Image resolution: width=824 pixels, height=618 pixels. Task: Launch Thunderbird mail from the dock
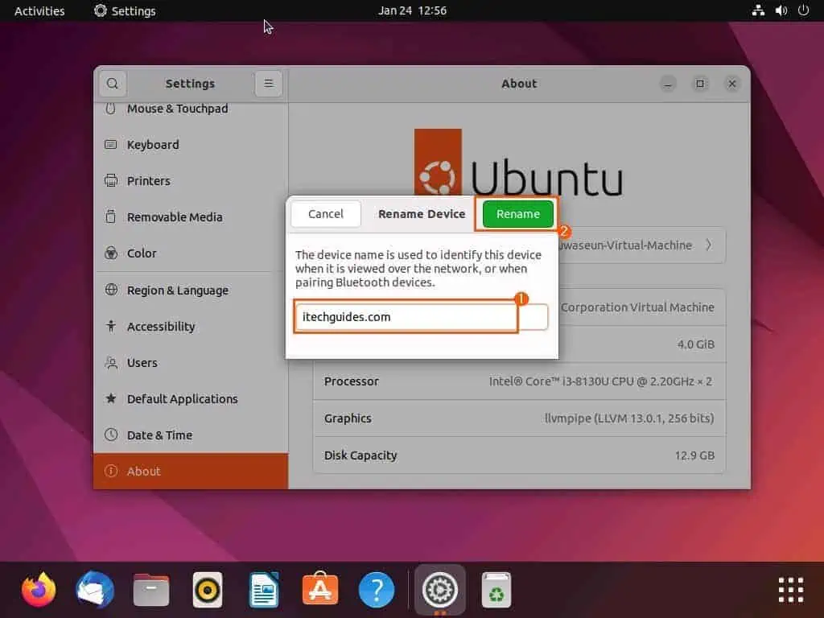pyautogui.click(x=95, y=590)
